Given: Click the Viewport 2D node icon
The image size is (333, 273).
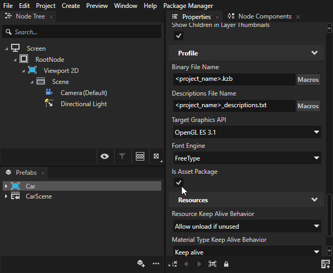Looking at the screenshot, I should click(32, 70).
